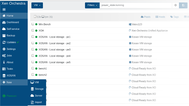Clear the filter with the X icon
Image resolution: width=189 pixels, height=106 pixels.
(x=175, y=5)
